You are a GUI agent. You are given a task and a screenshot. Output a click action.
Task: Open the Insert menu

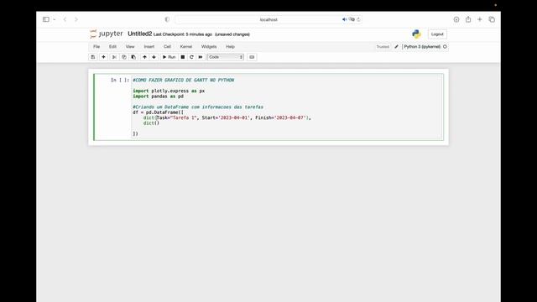point(149,47)
